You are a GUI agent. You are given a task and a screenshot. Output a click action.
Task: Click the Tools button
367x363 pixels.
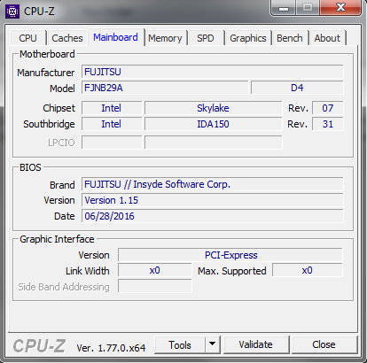180,344
